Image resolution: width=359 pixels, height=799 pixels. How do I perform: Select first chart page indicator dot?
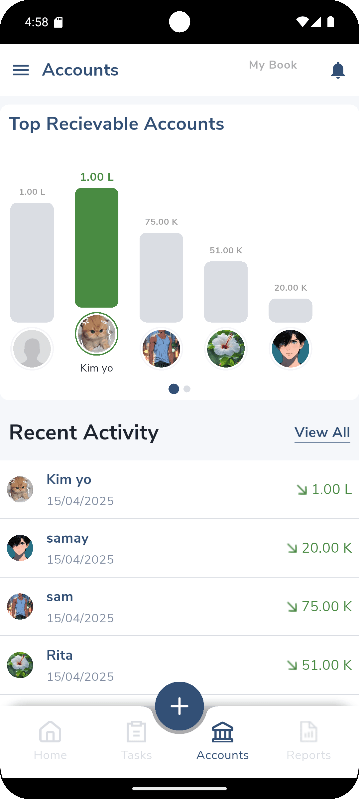click(174, 389)
